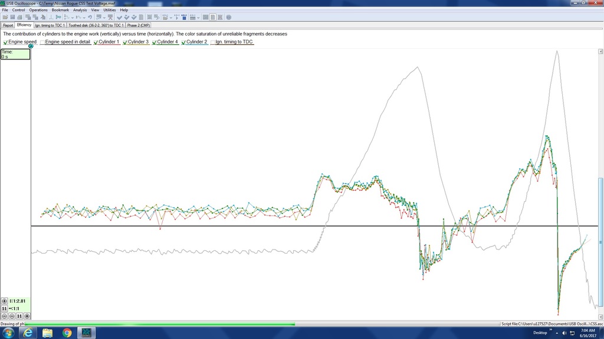Open the Bookmark menu
This screenshot has height=339, width=604.
pyautogui.click(x=60, y=10)
